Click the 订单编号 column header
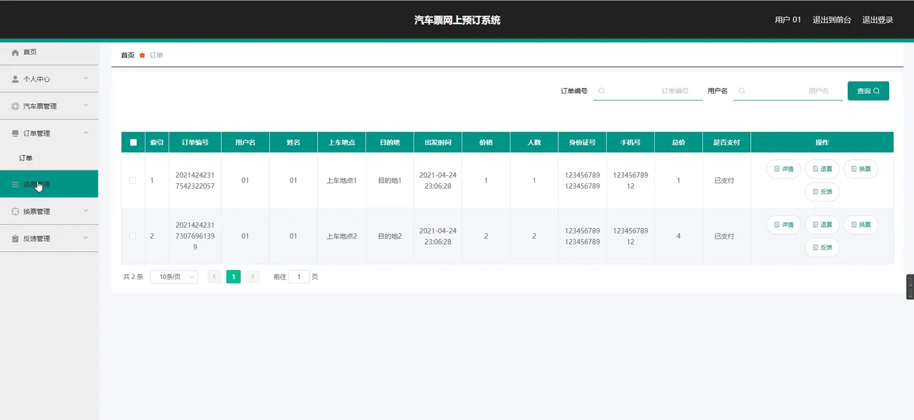914x420 pixels. (x=195, y=142)
